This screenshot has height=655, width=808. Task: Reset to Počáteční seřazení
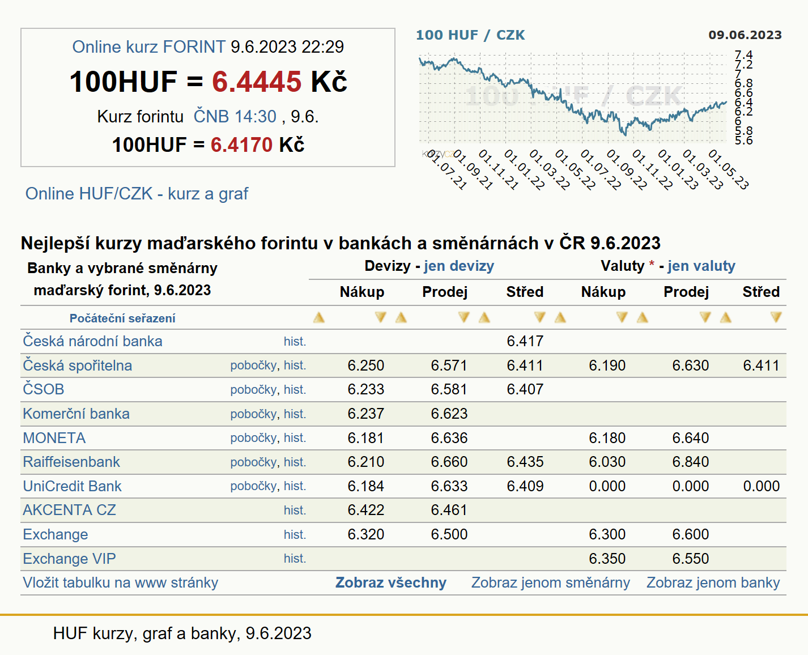(x=122, y=318)
